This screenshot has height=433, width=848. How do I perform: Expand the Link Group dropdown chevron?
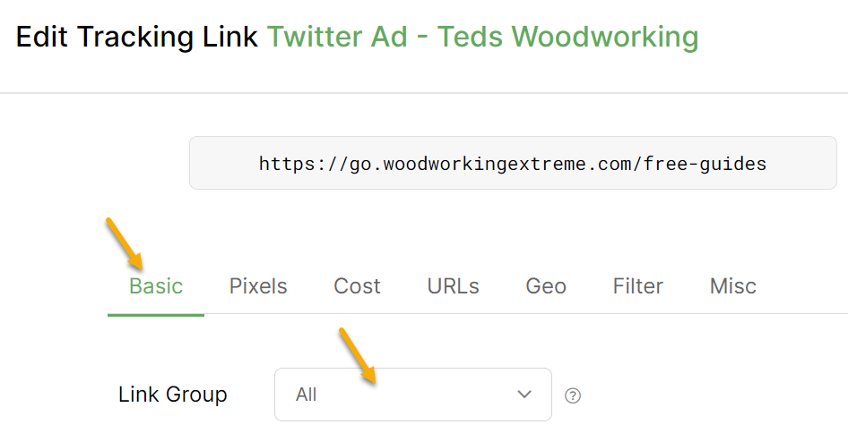524,395
